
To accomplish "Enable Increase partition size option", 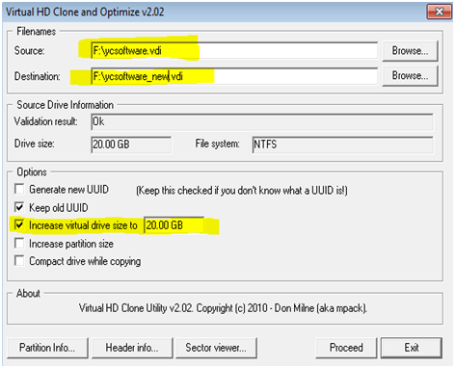I will [x=19, y=243].
